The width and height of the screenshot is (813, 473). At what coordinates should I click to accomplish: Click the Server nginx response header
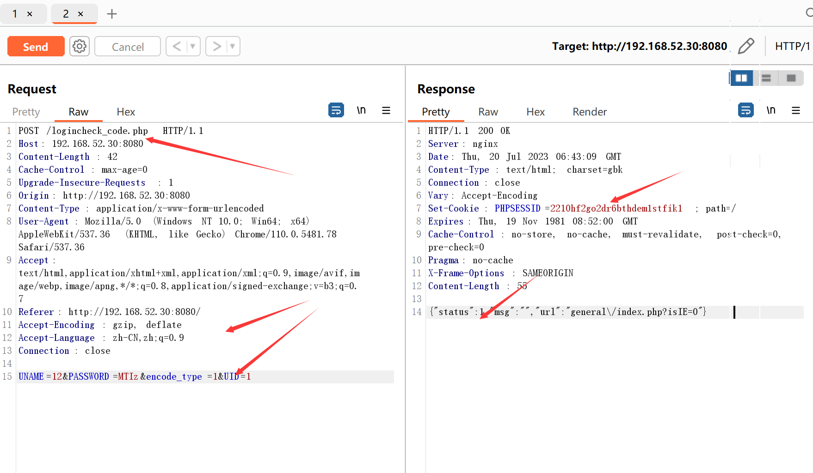pyautogui.click(x=463, y=144)
